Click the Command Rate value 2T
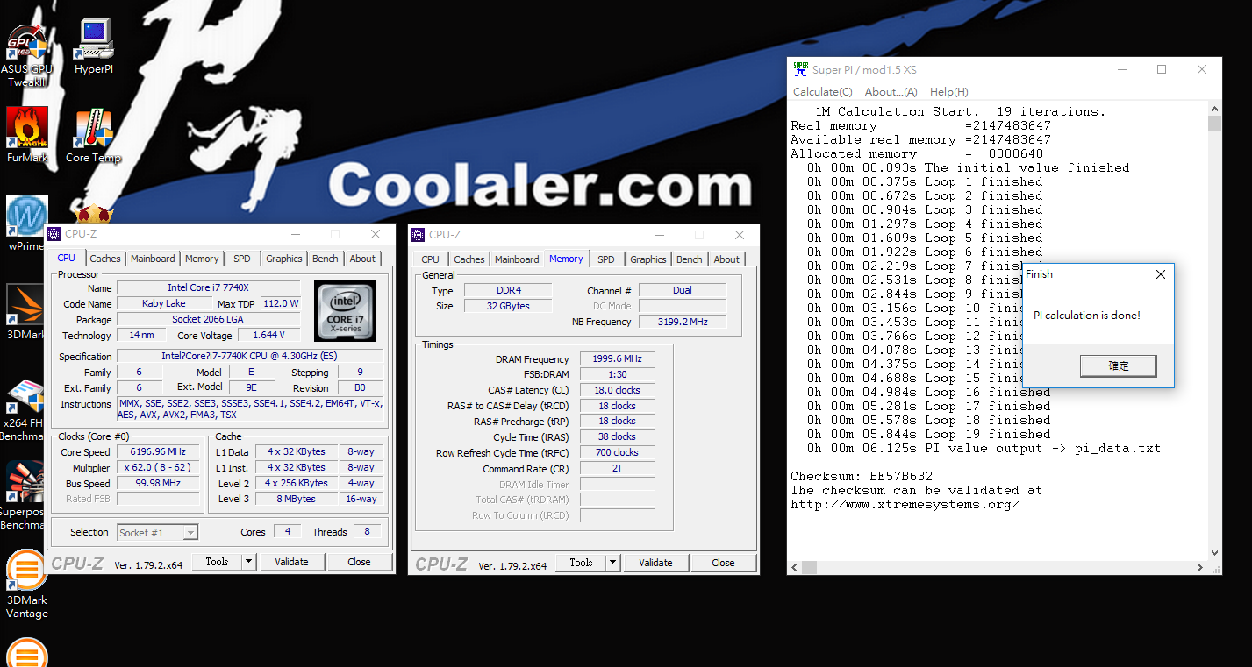Viewport: 1252px width, 667px height. click(x=618, y=469)
